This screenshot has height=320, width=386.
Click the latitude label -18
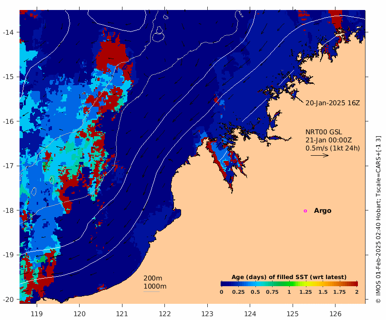(x=8, y=210)
